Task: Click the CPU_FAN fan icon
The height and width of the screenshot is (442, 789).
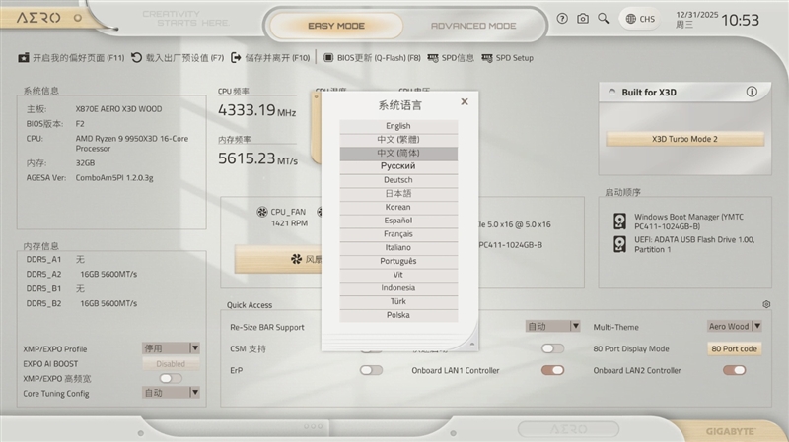Action: 262,212
